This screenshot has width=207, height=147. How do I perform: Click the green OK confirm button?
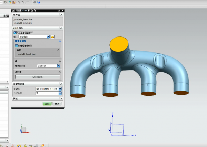[x=47, y=104]
